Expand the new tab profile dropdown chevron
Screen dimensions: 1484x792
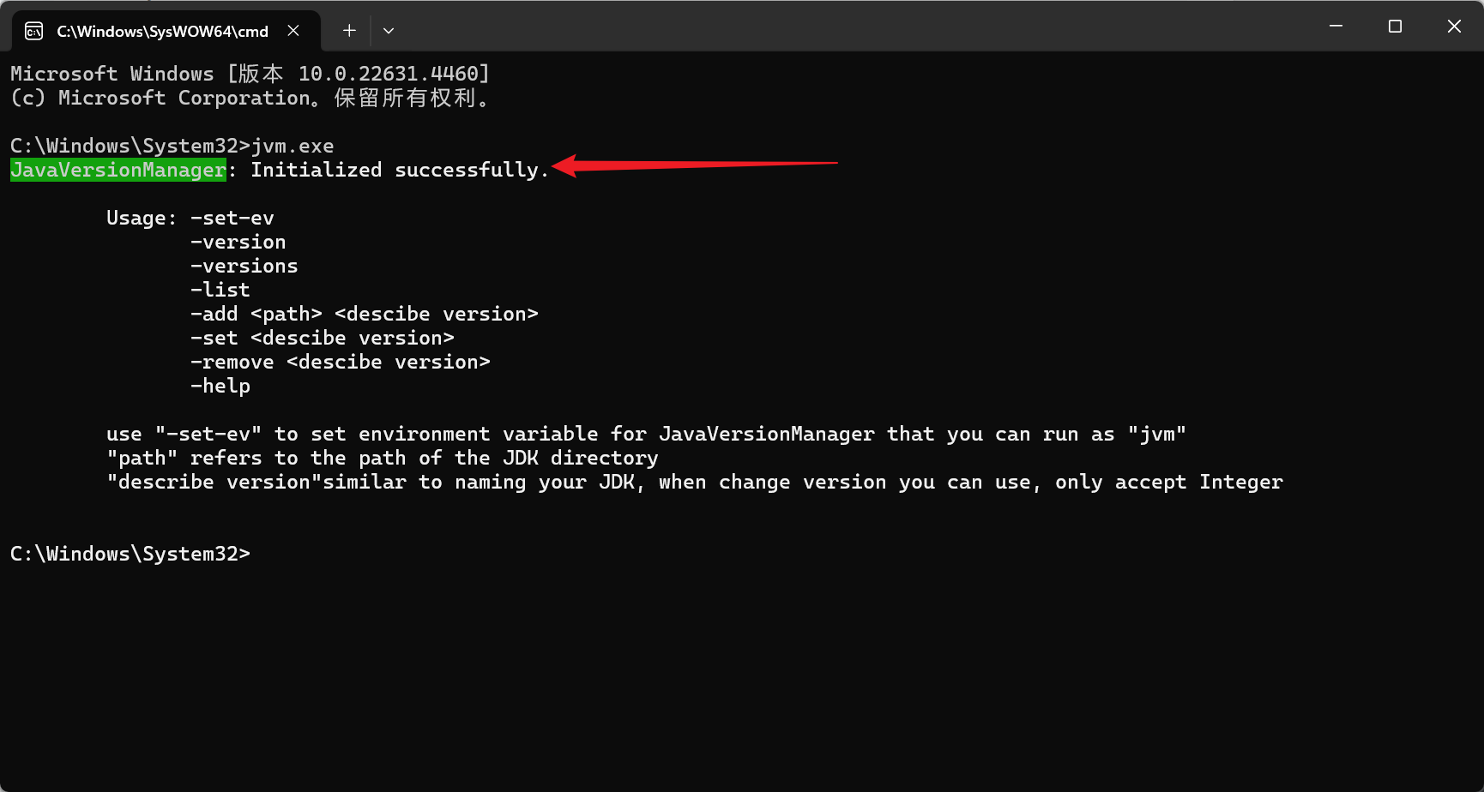pos(389,31)
